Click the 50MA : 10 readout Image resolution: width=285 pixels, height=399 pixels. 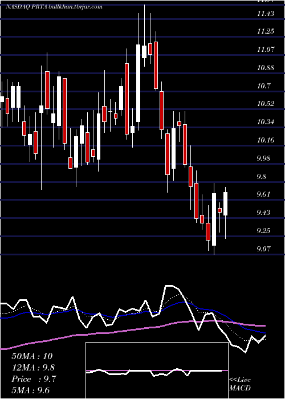pos(32,356)
